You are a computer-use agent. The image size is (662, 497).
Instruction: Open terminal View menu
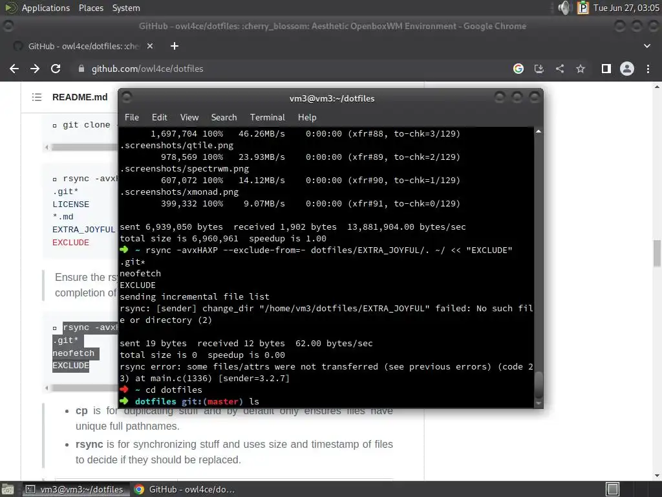coord(189,117)
